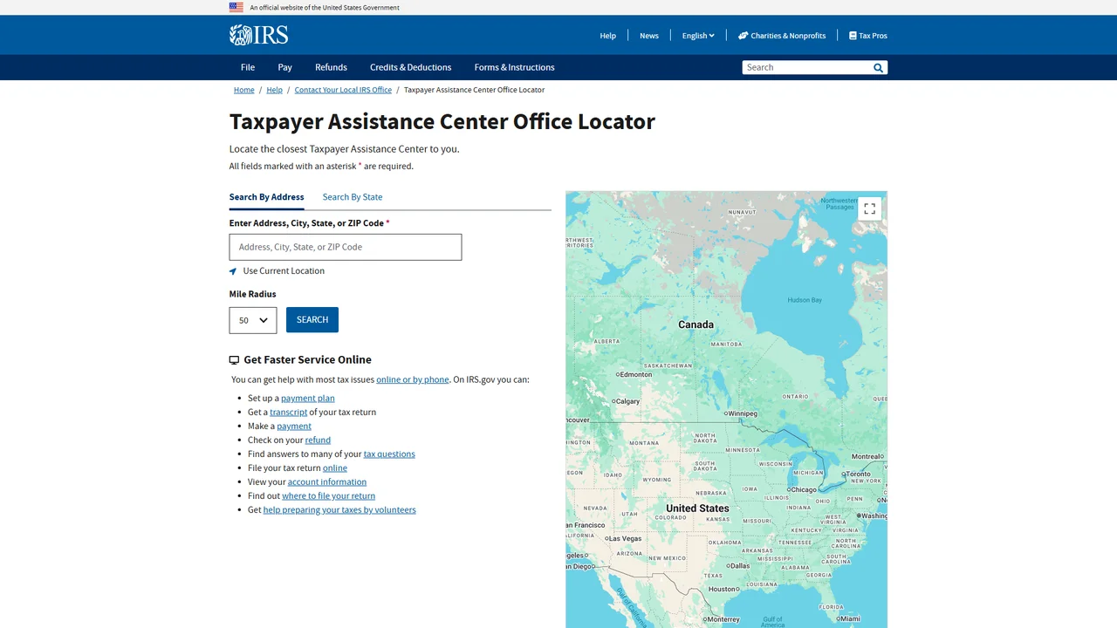Click the site search field
This screenshot has height=628, width=1117.
pyautogui.click(x=807, y=67)
